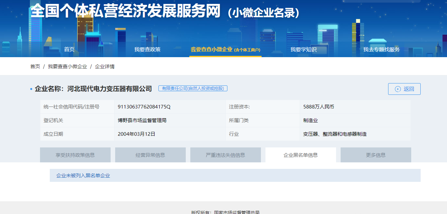Select 我要查查小微企业 navigation item

225,49
